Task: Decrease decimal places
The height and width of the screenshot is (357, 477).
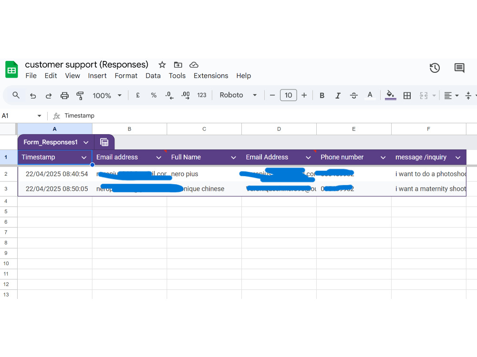Action: [169, 95]
